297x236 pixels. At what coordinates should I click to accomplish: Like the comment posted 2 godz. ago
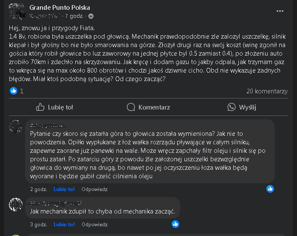tap(65, 189)
